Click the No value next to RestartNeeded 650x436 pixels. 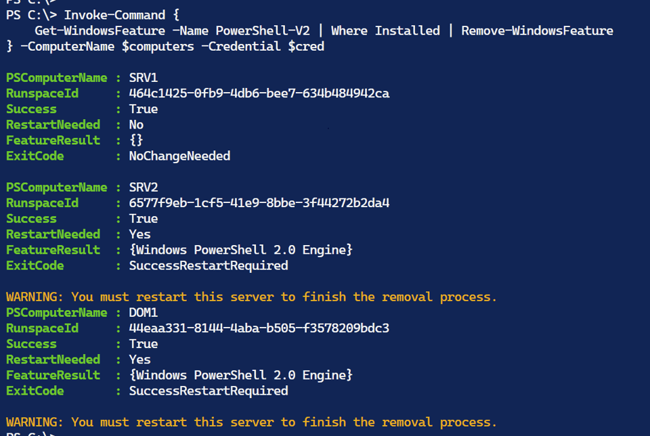136,125
